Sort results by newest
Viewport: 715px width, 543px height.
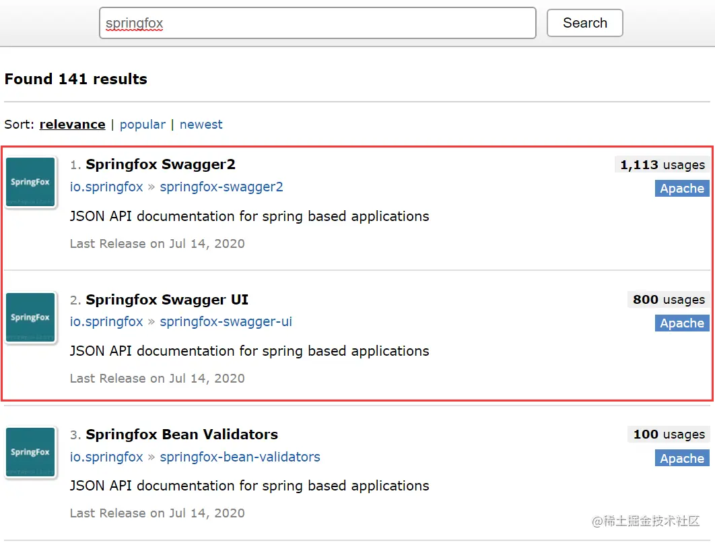[201, 125]
